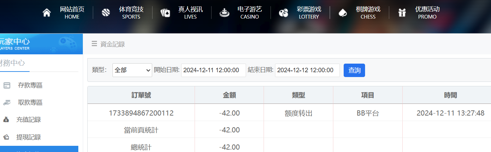Click the casino roulette icon
Screen dimensions: 491x152
coord(224,13)
